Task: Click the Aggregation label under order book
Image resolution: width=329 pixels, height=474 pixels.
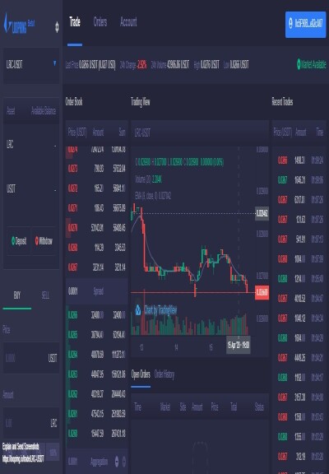Action: tap(99, 462)
